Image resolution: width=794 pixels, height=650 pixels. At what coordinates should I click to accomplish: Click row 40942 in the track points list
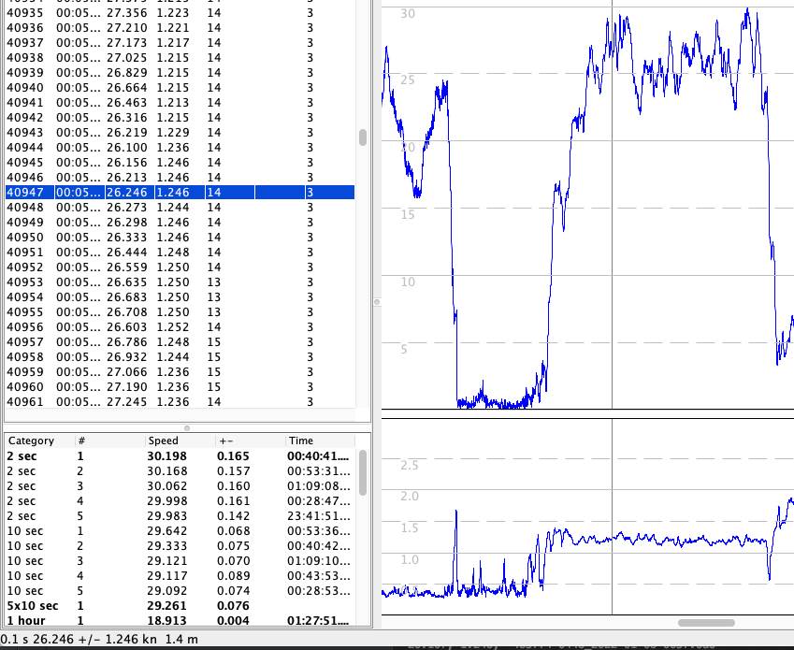click(178, 118)
